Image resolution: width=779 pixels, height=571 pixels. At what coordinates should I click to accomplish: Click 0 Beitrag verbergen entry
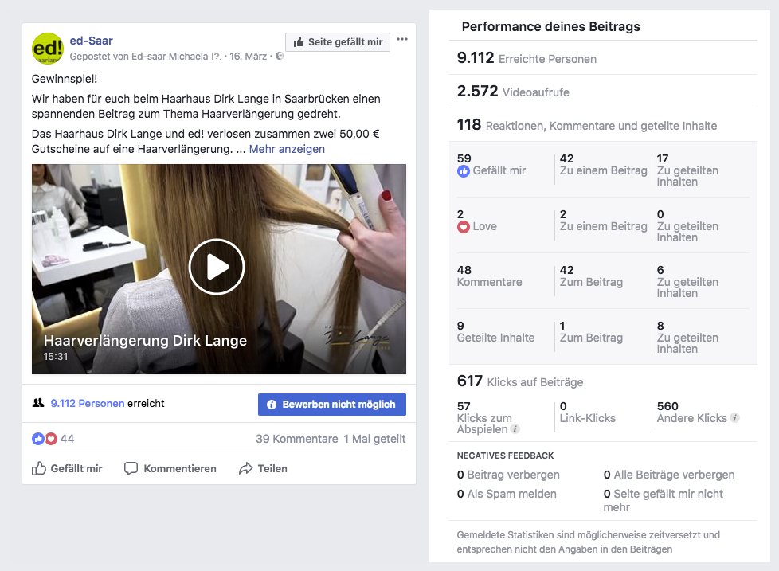pyautogui.click(x=508, y=475)
